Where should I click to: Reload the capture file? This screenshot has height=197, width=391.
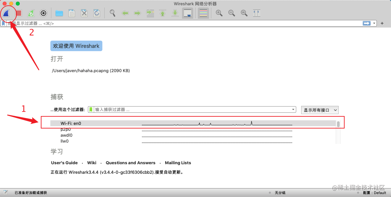click(97, 13)
